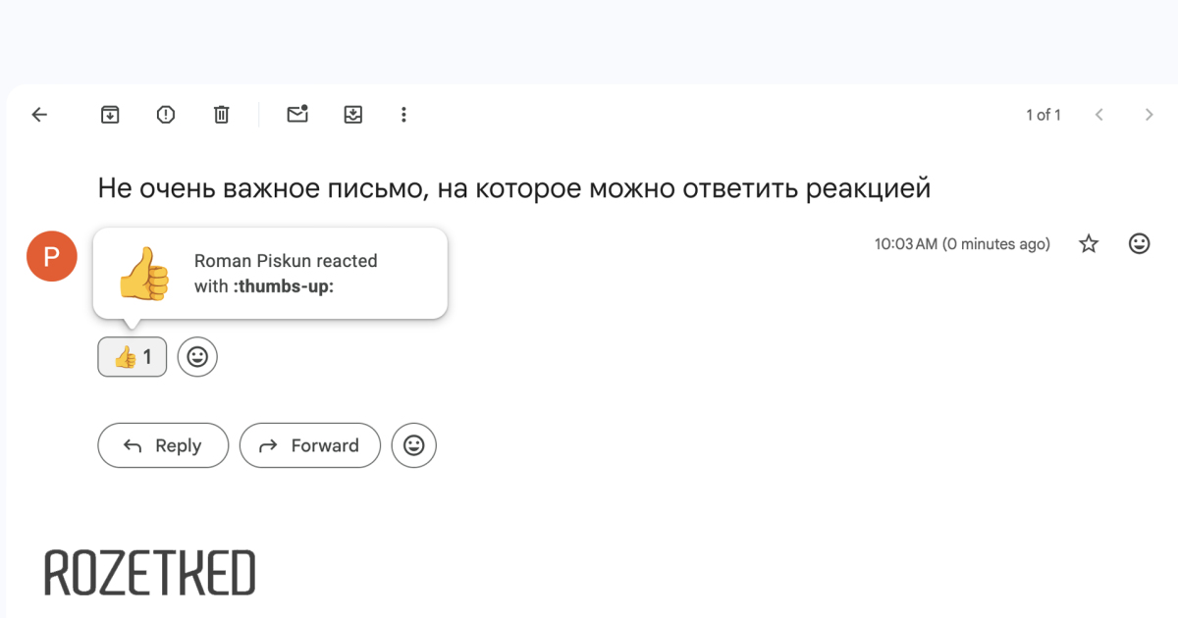Click the email subject line text
This screenshot has width=1178, height=618.
pyautogui.click(x=513, y=188)
